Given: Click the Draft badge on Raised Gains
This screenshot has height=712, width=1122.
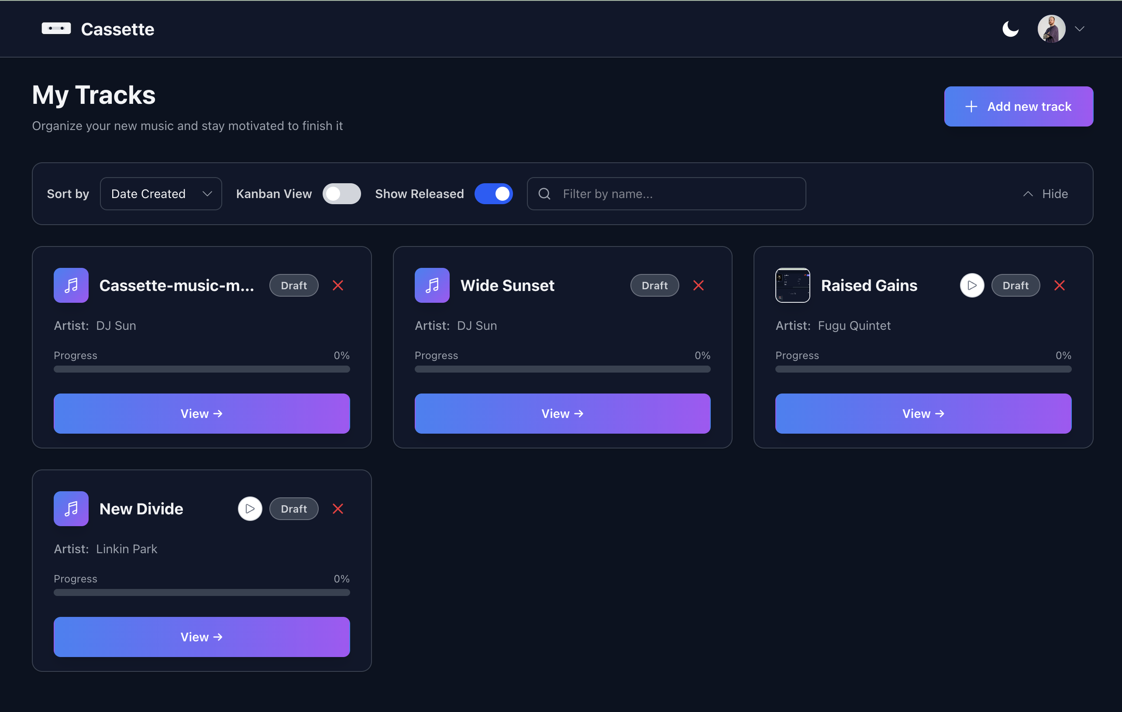Looking at the screenshot, I should 1015,285.
